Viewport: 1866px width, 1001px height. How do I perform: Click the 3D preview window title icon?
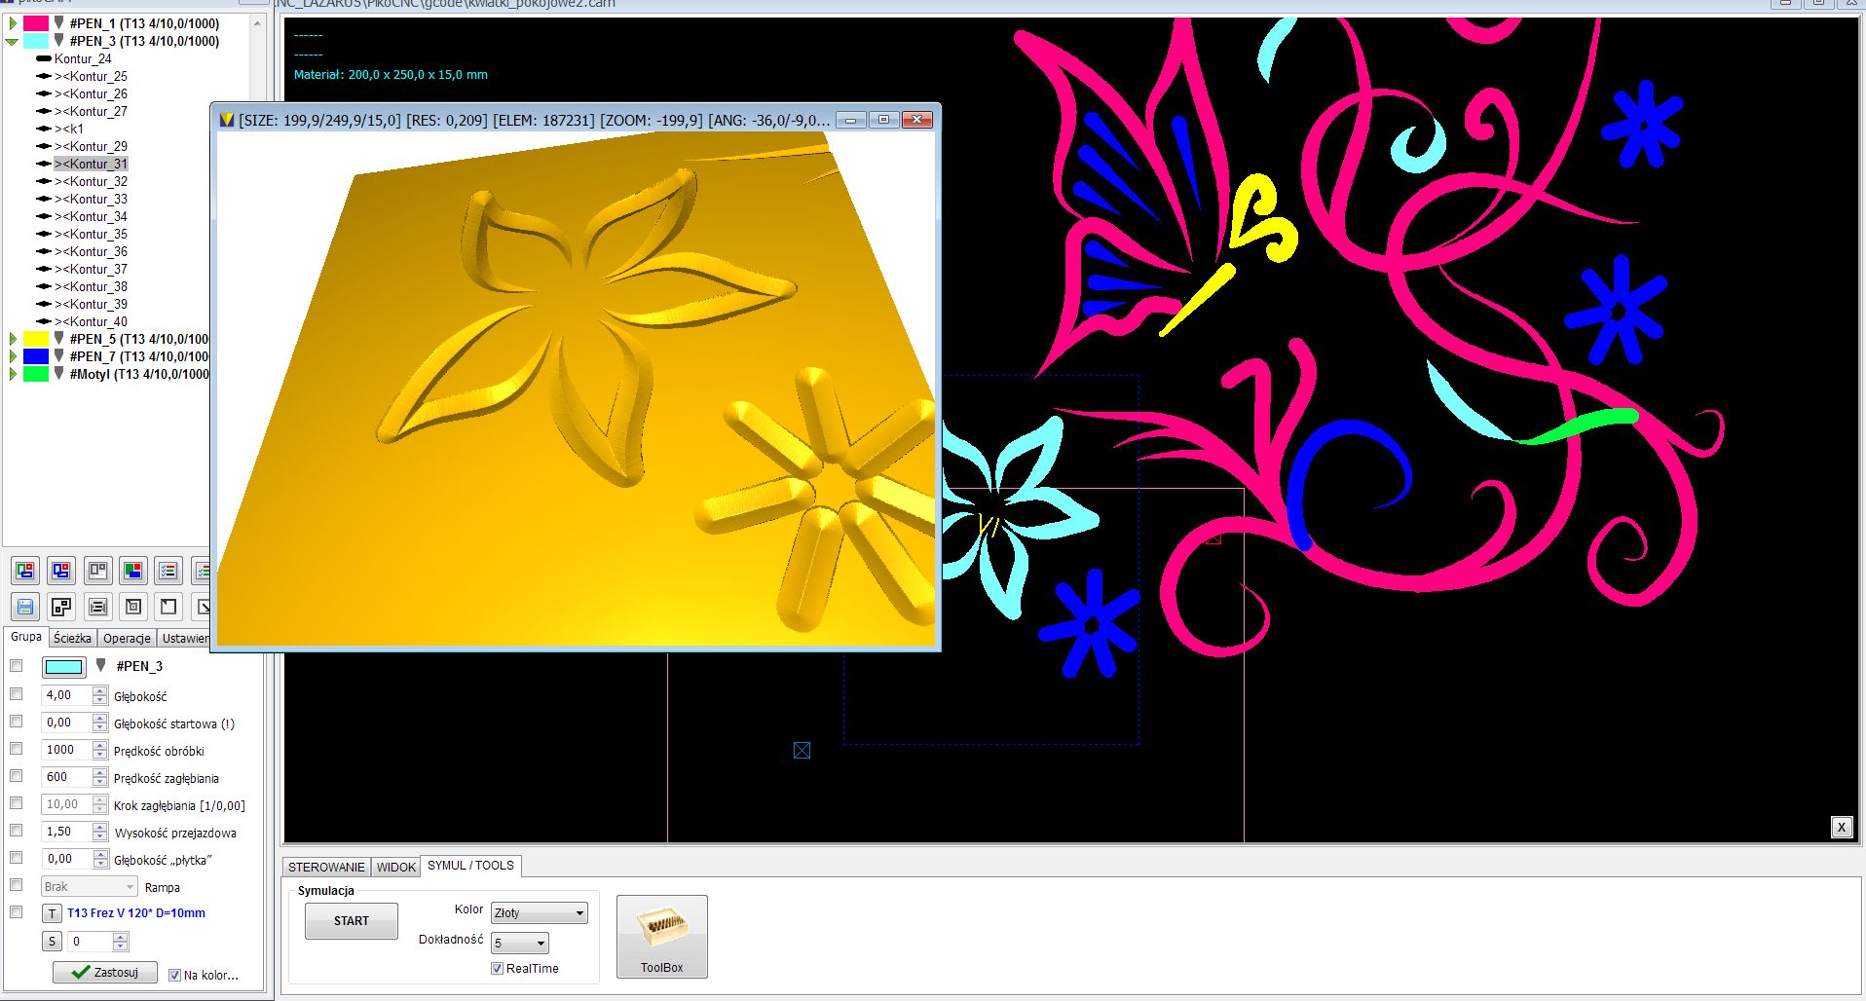click(x=227, y=120)
